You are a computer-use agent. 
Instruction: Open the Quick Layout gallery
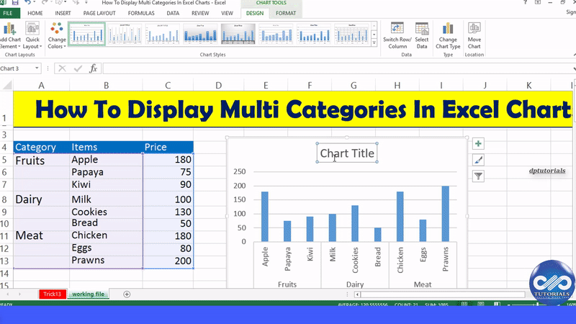(32, 35)
